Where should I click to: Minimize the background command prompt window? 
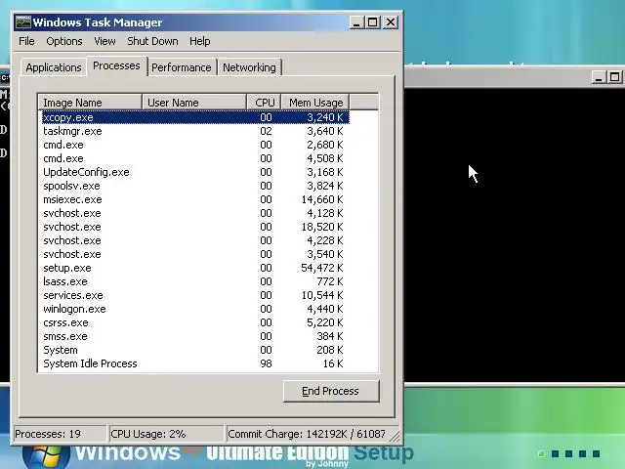pyautogui.click(x=599, y=77)
